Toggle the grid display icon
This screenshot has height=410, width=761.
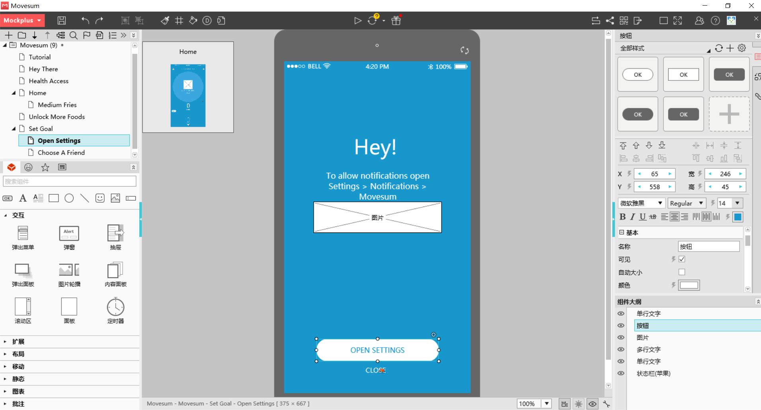[x=179, y=21]
